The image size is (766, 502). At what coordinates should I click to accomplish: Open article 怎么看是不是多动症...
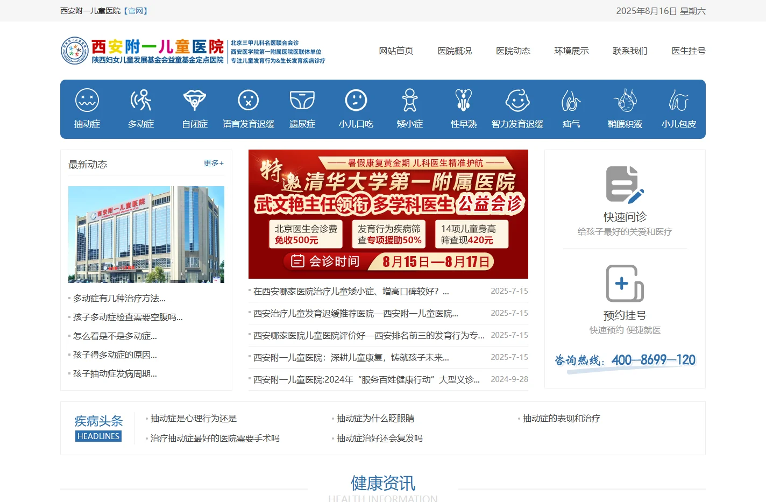pos(115,336)
